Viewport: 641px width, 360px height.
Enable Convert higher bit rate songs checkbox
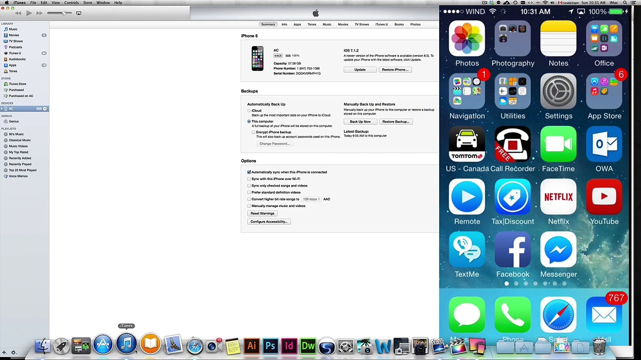click(249, 199)
